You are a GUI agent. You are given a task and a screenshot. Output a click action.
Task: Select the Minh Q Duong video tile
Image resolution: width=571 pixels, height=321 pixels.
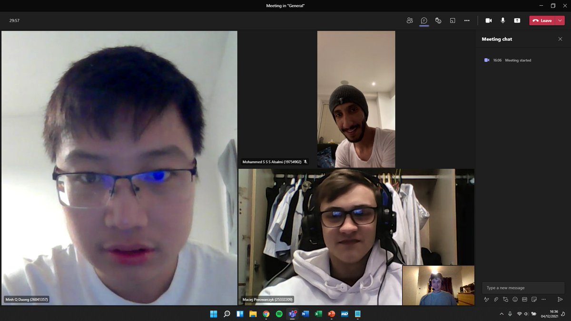[x=119, y=168]
